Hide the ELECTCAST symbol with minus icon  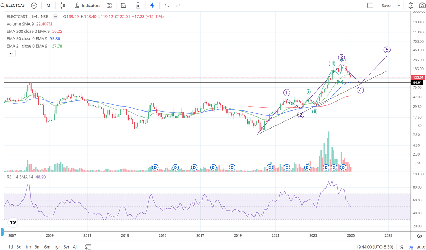pyautogui.click(x=55, y=16)
